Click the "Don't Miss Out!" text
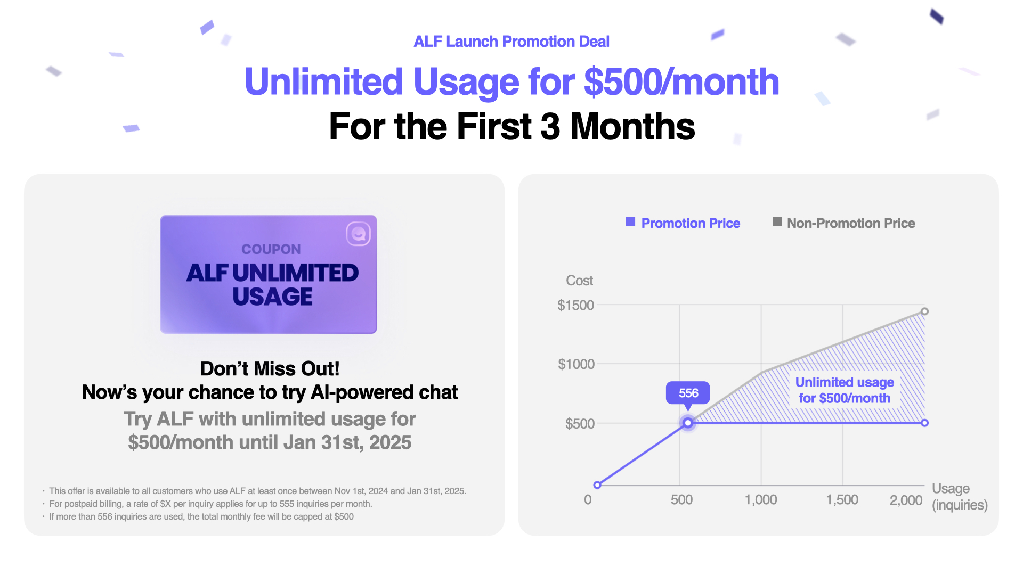Image resolution: width=1023 pixels, height=575 pixels. point(270,368)
